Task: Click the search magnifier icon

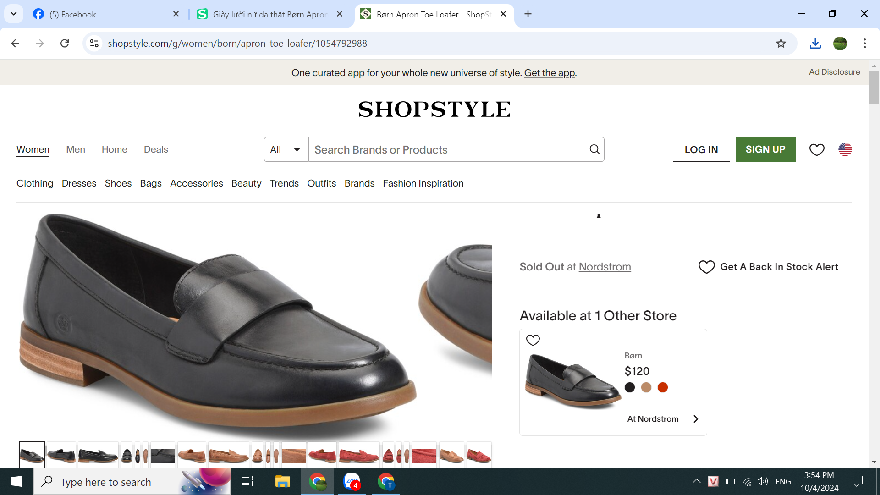Action: [x=594, y=149]
